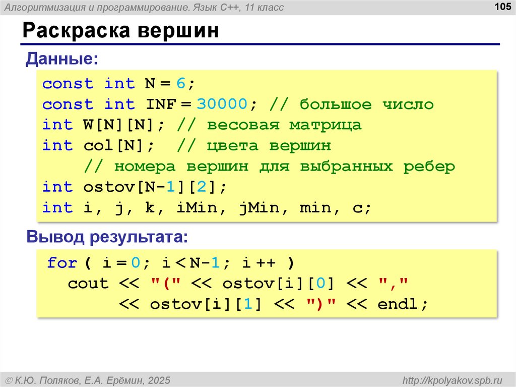Screen dimensions: 516x387
Task: Click the number 30000 in INF declaration
Action: pyautogui.click(x=222, y=104)
